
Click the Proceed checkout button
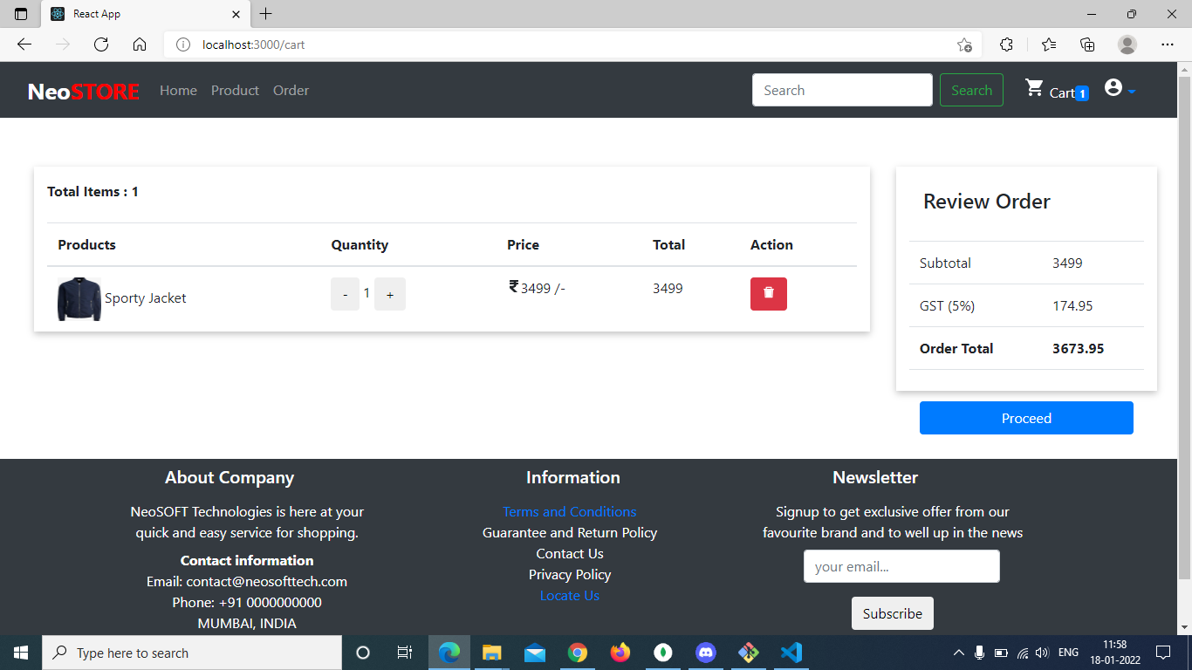click(1026, 418)
